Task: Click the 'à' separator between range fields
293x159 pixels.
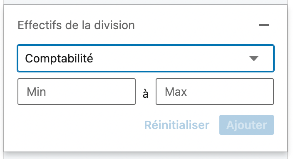Action: tap(146, 93)
